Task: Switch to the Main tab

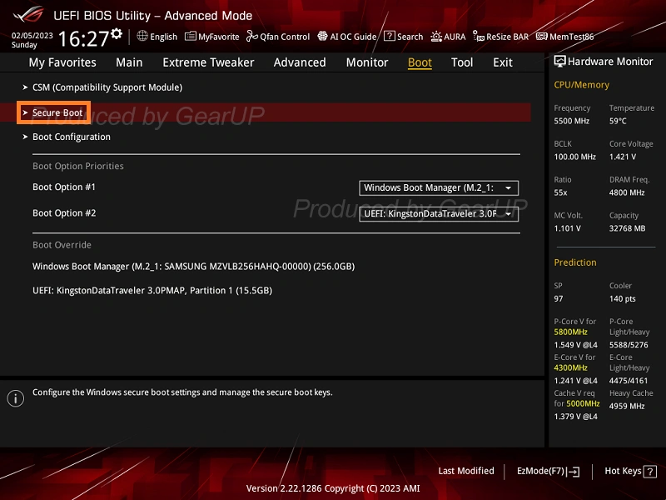Action: coord(129,62)
